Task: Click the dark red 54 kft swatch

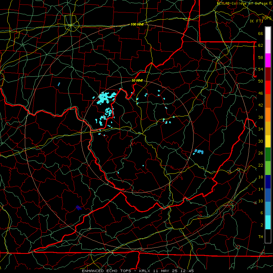Action: tap(268, 74)
